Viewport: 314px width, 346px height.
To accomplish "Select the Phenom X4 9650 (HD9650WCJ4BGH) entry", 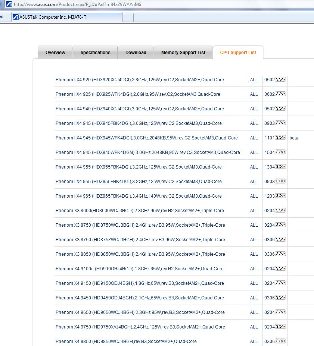I will (140, 313).
